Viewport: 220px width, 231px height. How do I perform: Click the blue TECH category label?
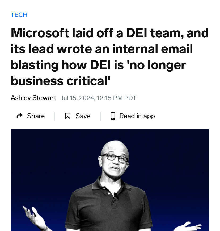(x=19, y=15)
